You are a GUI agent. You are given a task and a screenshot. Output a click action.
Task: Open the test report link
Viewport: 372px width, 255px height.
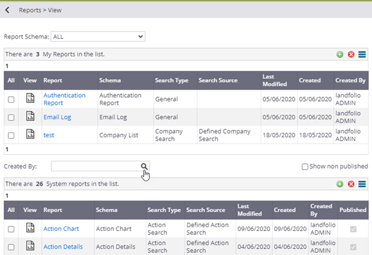[49, 135]
